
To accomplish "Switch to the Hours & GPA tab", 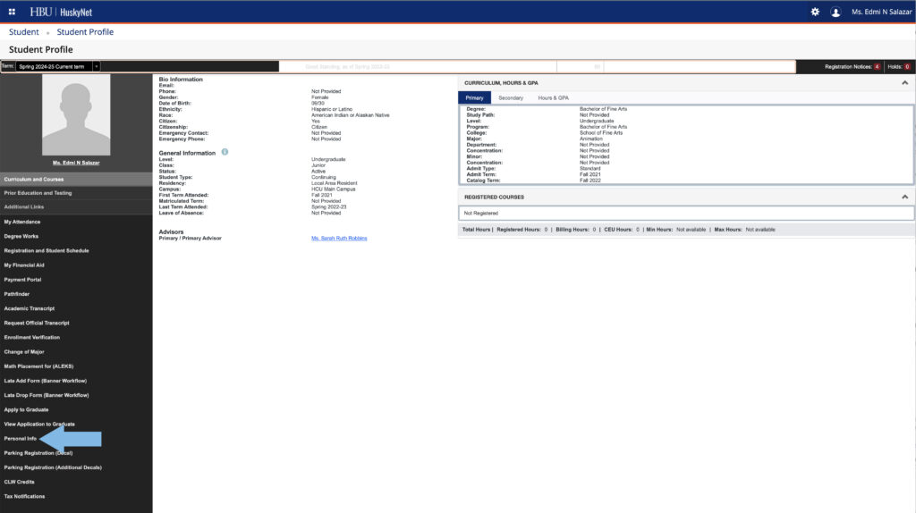I will pyautogui.click(x=553, y=98).
